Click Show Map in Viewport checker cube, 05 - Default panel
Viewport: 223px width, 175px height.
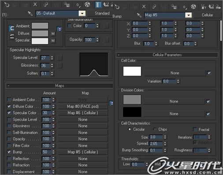click(87, 4)
